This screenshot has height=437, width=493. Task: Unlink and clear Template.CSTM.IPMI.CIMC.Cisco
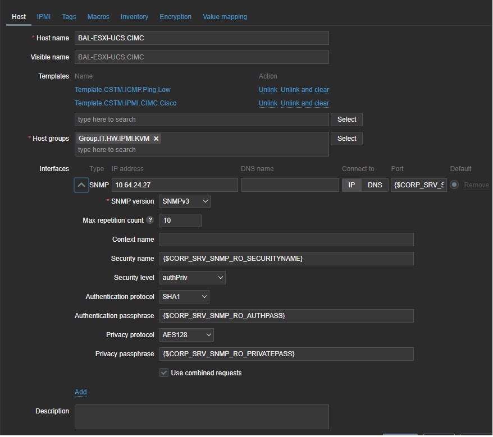point(304,103)
